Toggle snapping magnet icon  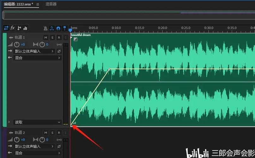click(58, 28)
